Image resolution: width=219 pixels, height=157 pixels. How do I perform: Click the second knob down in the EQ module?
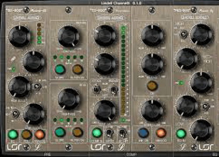(187, 59)
